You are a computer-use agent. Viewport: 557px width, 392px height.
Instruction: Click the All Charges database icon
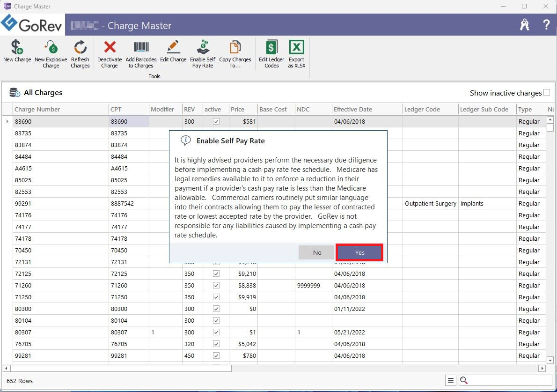tap(15, 92)
